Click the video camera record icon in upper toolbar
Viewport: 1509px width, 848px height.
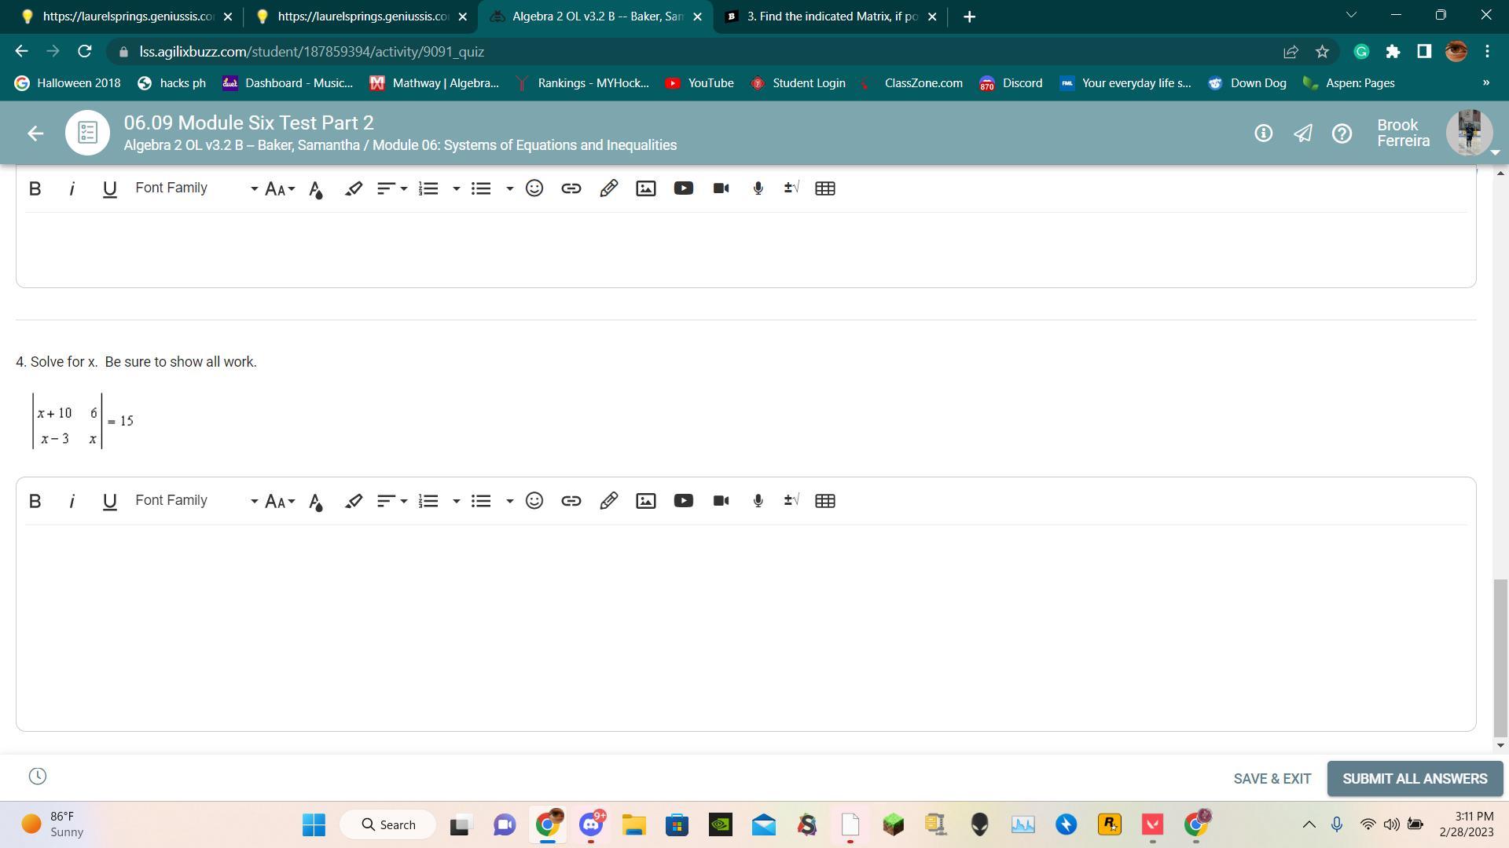click(x=721, y=188)
